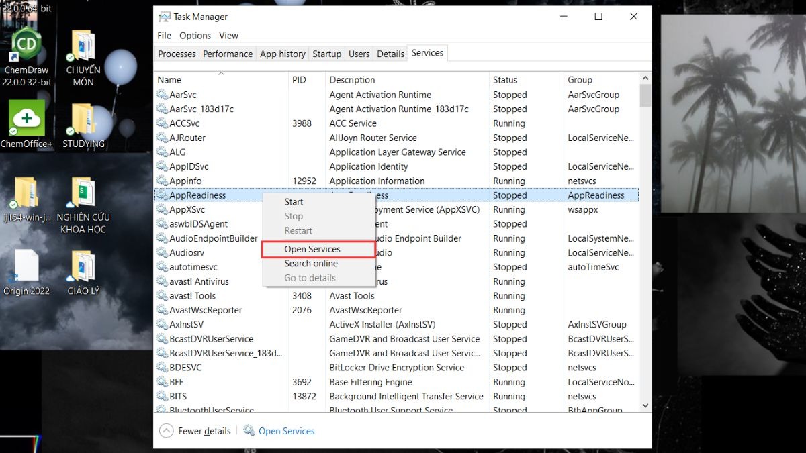Click the gear icon beside avast! Antivirus
Screen dimensions: 806x453
(162, 281)
